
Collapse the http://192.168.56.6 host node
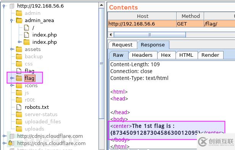(4, 6)
